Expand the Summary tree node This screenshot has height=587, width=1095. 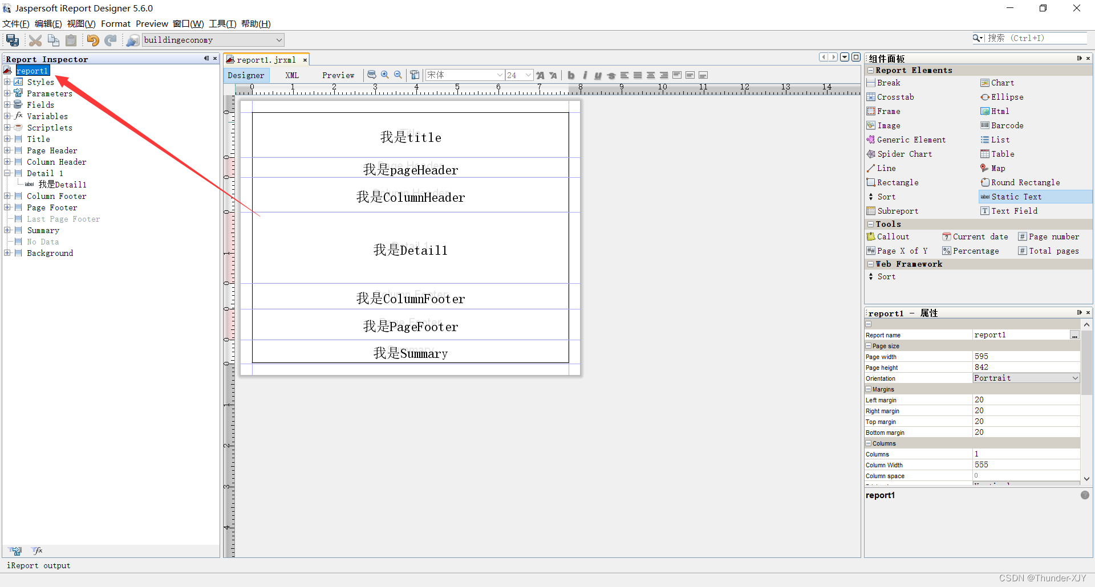(7, 230)
